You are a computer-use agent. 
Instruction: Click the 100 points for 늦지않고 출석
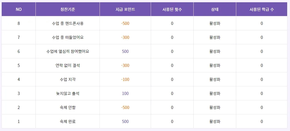point(125,94)
